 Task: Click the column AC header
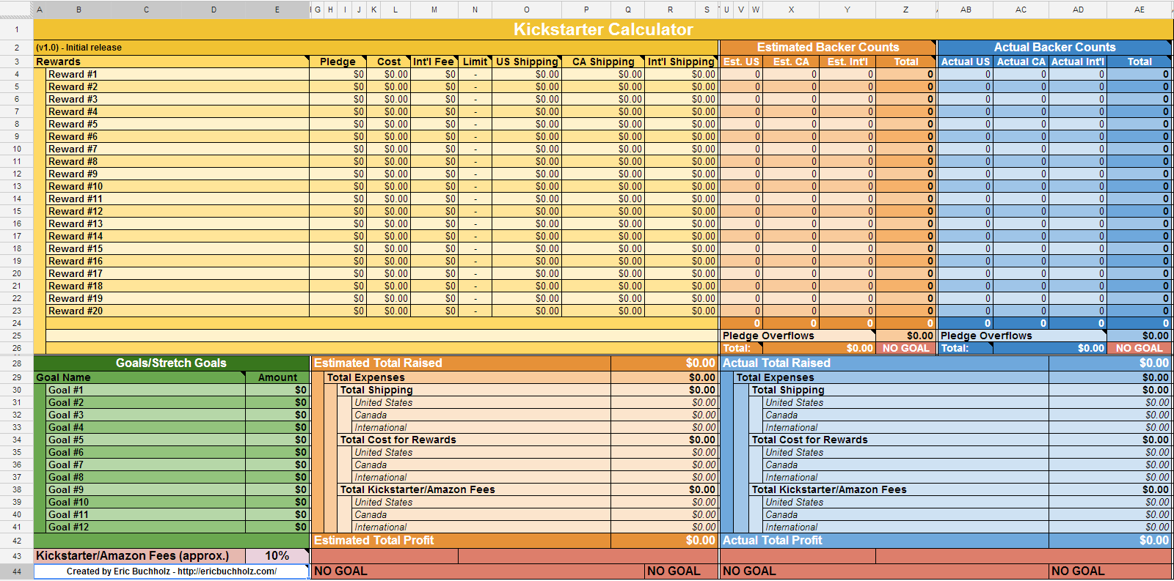click(1021, 10)
